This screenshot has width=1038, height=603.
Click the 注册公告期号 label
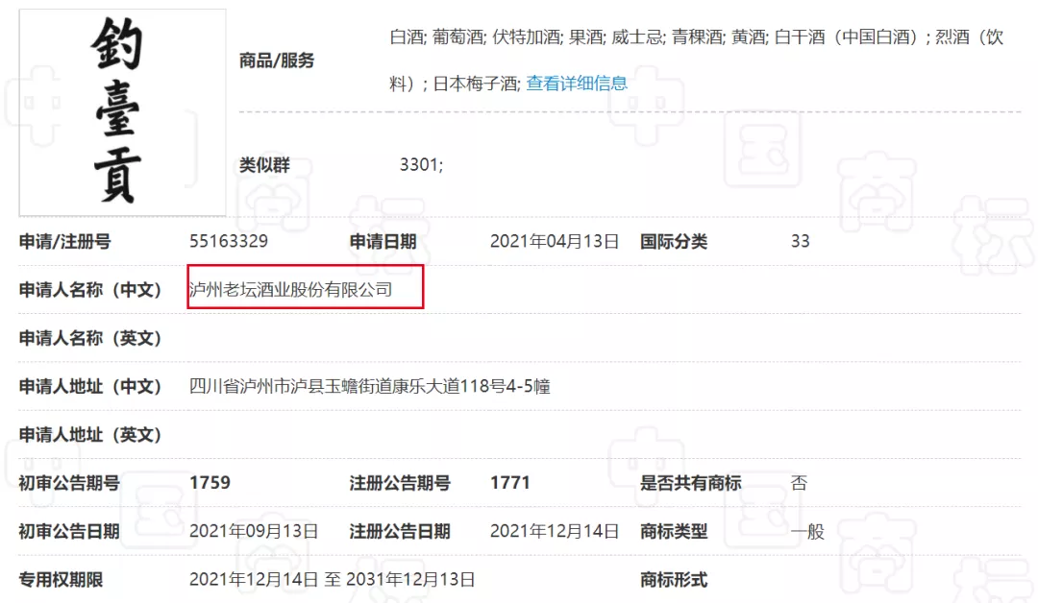click(x=400, y=483)
